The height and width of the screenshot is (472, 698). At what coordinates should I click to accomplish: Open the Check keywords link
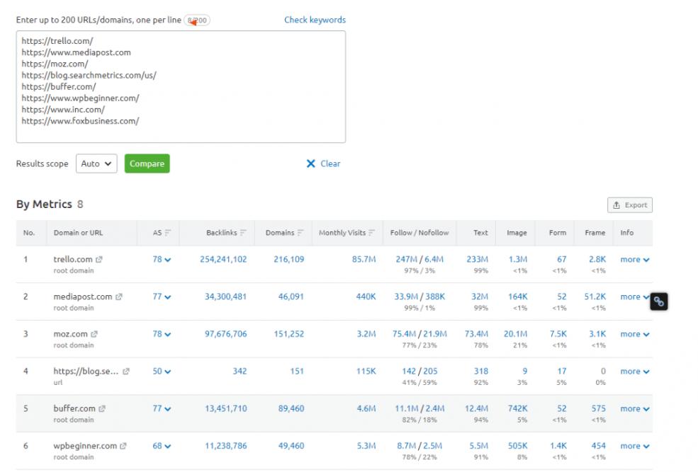point(315,20)
